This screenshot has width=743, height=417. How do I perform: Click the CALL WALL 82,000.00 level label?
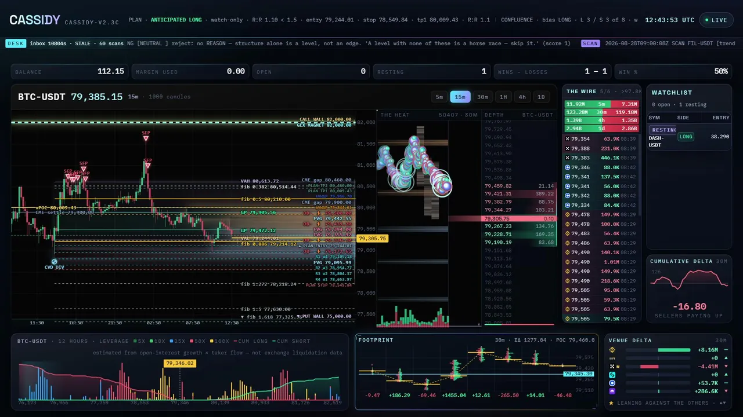click(325, 119)
